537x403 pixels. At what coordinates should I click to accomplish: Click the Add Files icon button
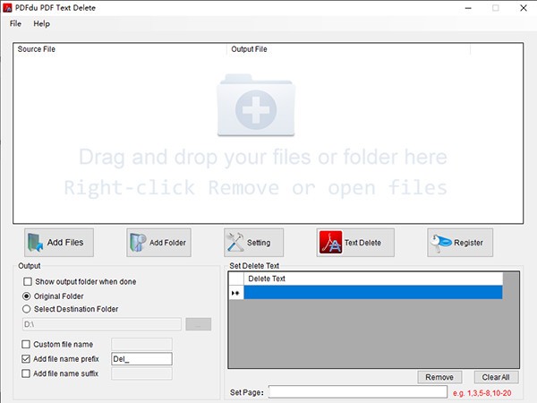click(x=59, y=243)
